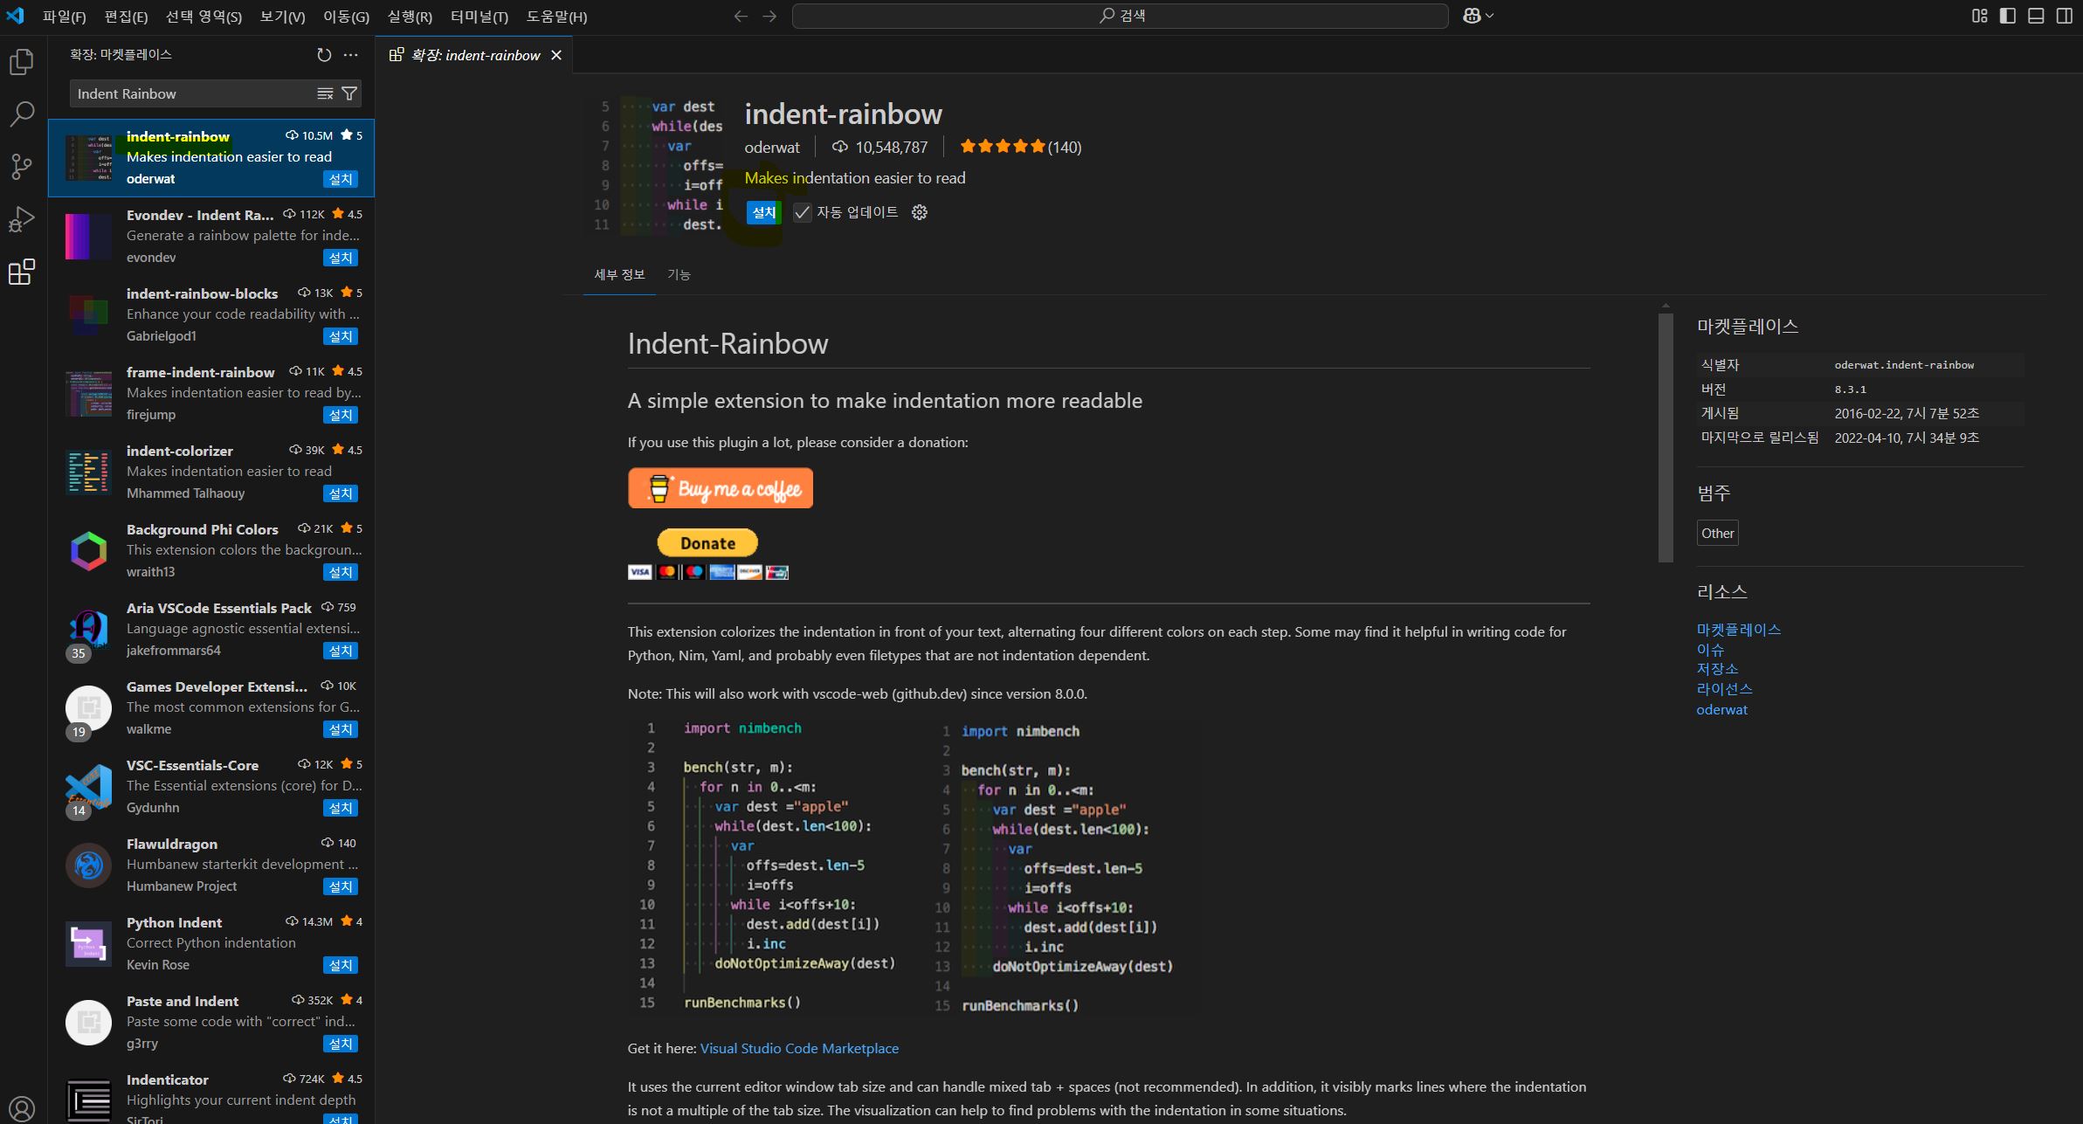Image resolution: width=2083 pixels, height=1124 pixels.
Task: Toggle secondary side bar visibility
Action: (2064, 16)
